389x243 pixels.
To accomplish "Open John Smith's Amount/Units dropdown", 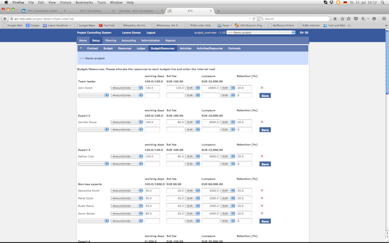I will click(x=127, y=87).
